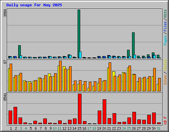Image resolution: width=169 pixels, height=132 pixels.
Task: Select the red KB bar for day 2
Action: click(15, 115)
